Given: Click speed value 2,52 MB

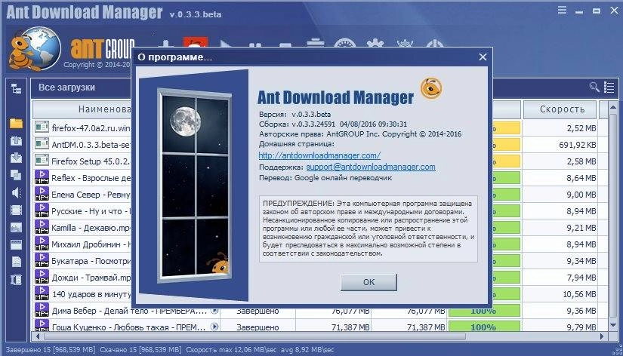Looking at the screenshot, I should pyautogui.click(x=581, y=128).
